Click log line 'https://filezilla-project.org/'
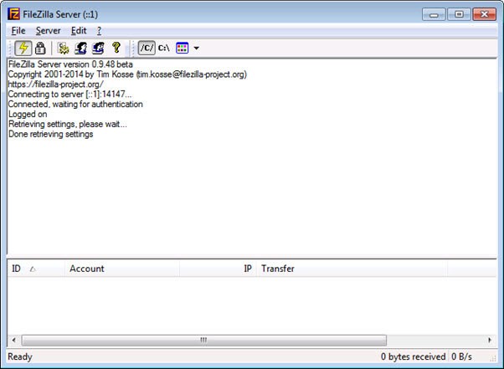Viewport: 504px width, 369px height. [x=55, y=85]
